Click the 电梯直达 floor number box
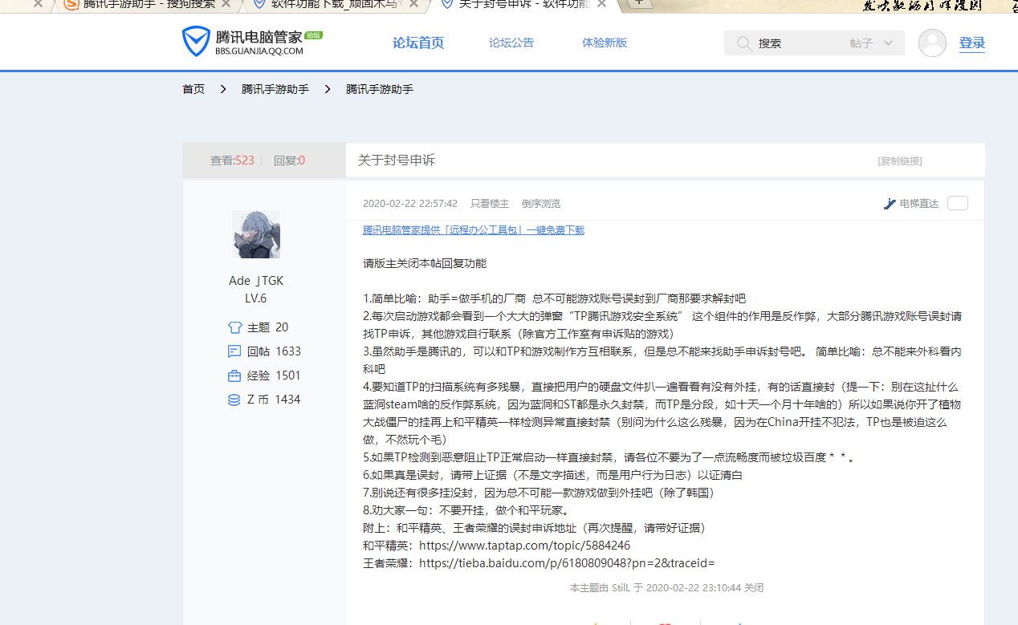 pos(958,203)
